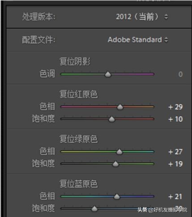Click the 饱和度 label under 复位红原色
This screenshot has height=217, width=192.
43,119
